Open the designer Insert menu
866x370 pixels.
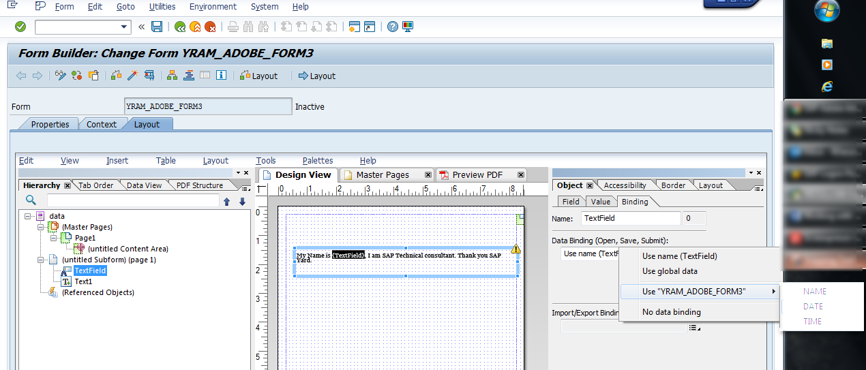(117, 161)
